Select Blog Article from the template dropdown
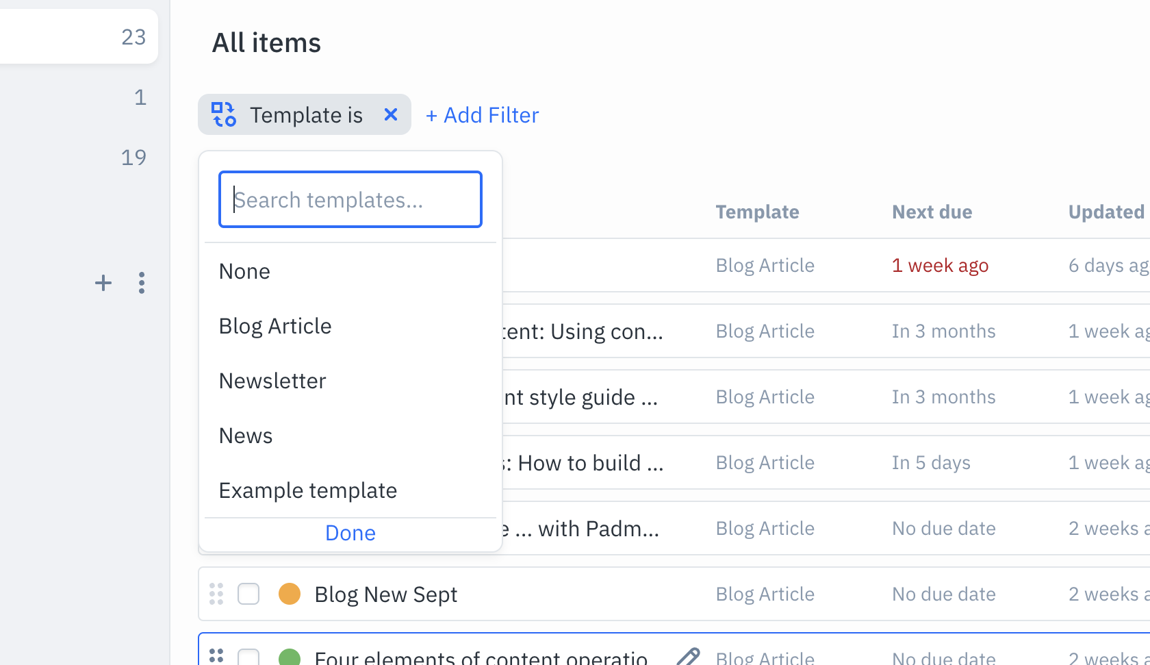This screenshot has height=665, width=1150. pos(274,325)
